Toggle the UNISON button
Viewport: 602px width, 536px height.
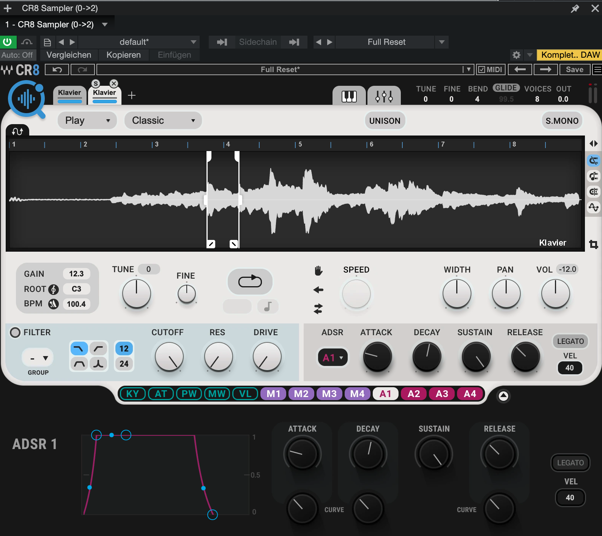coord(385,121)
